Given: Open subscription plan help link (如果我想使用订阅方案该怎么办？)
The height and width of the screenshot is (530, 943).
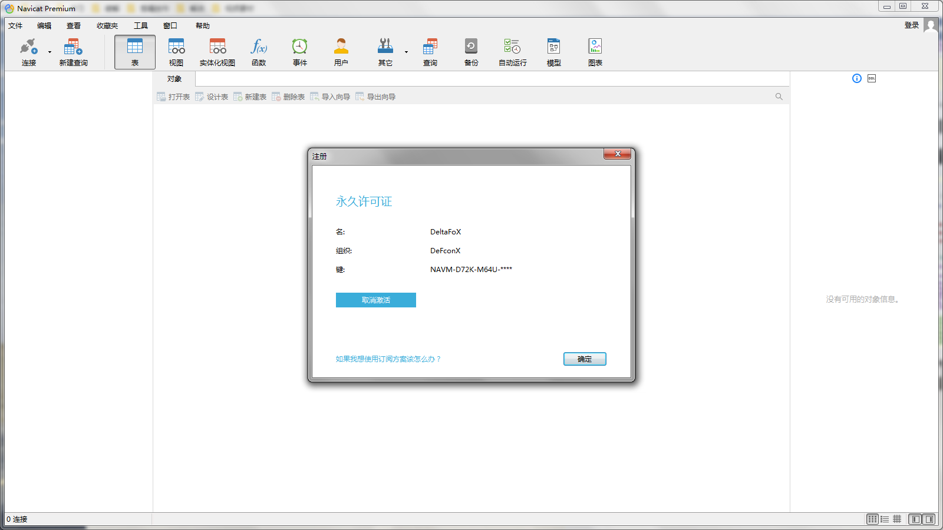Looking at the screenshot, I should click(x=388, y=359).
